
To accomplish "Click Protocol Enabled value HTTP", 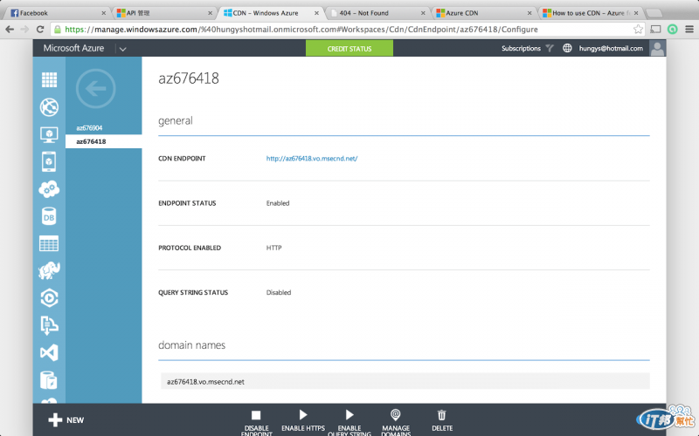I will click(x=273, y=248).
